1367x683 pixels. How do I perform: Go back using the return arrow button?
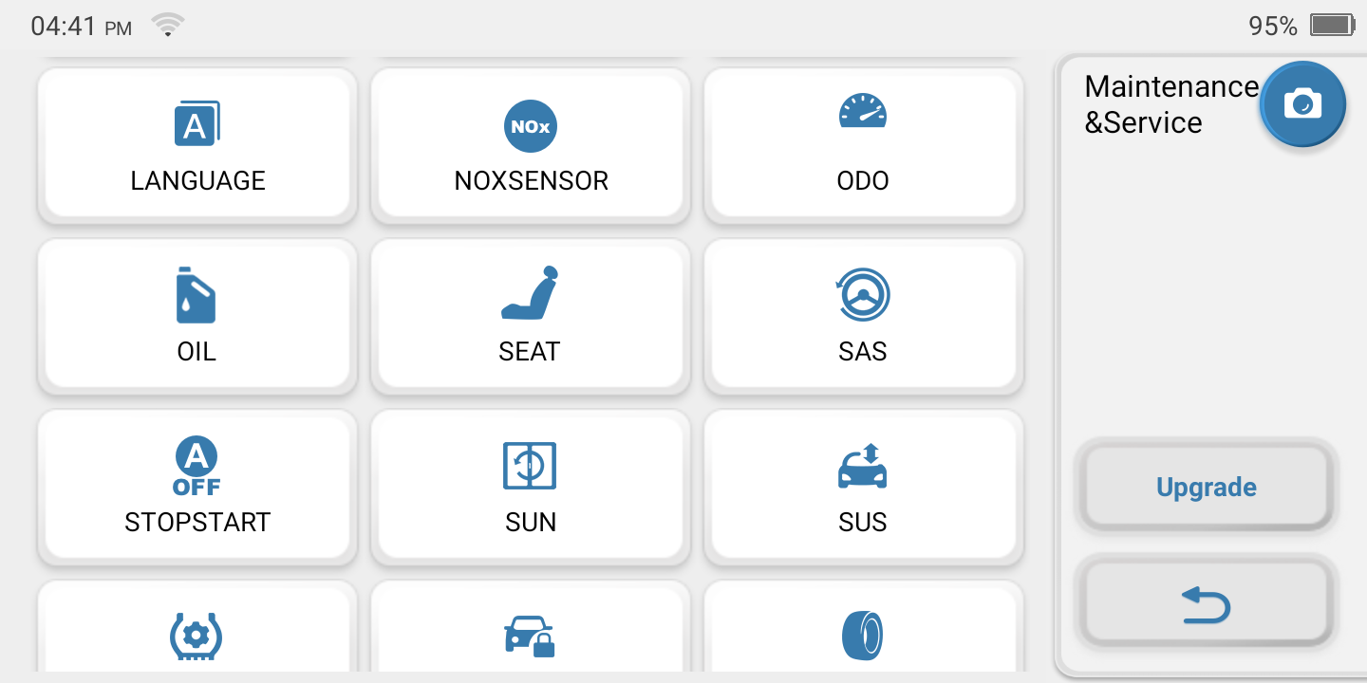(x=1207, y=604)
